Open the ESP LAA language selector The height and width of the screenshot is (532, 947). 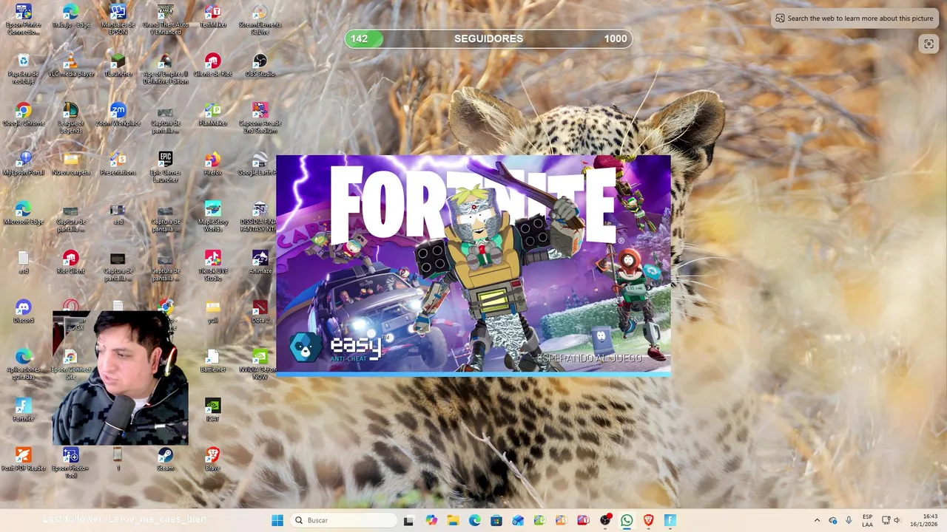867,520
